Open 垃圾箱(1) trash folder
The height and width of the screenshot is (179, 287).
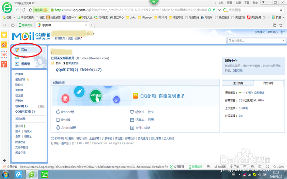click(x=22, y=106)
